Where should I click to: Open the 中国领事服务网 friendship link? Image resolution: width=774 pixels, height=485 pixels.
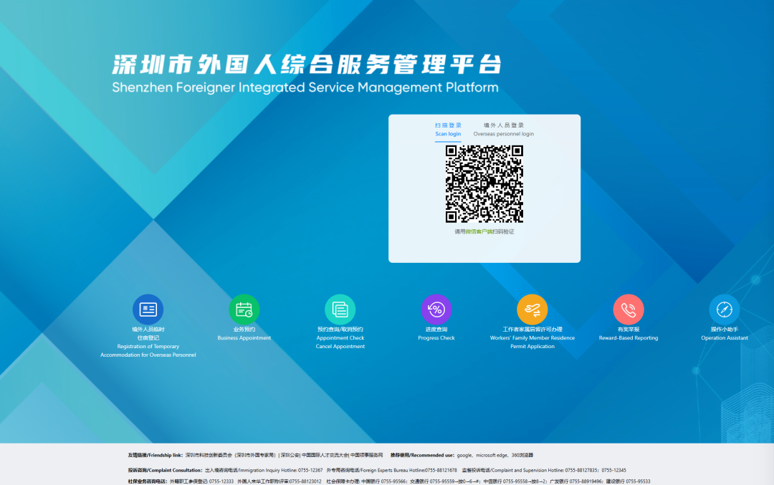[x=366, y=456]
